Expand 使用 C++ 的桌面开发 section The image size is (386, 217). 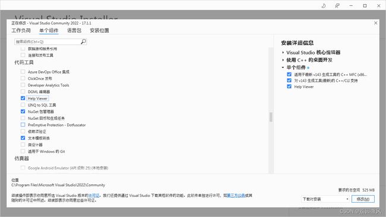coord(283,60)
